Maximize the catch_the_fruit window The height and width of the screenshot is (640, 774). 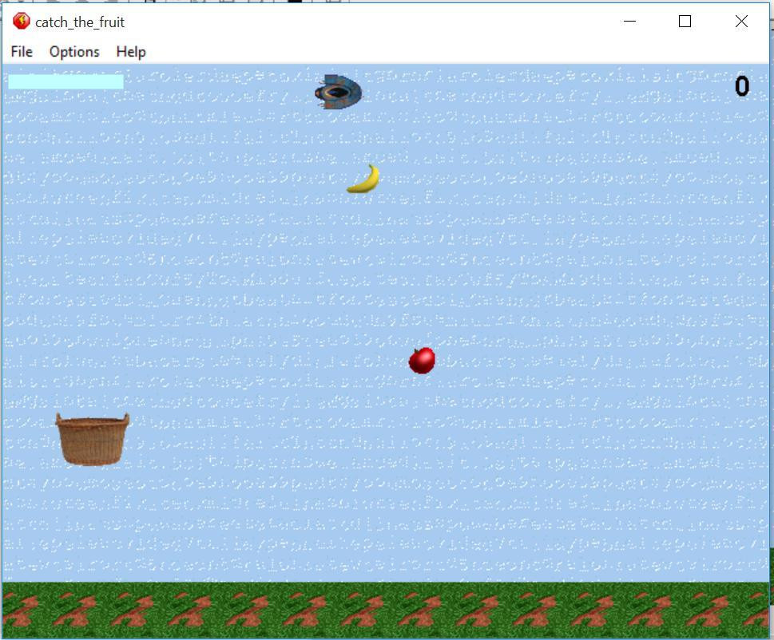(685, 22)
